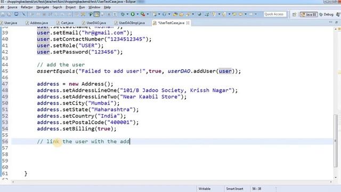
Task: Click the Use Step Filters icon
Action: (x=83, y=14)
